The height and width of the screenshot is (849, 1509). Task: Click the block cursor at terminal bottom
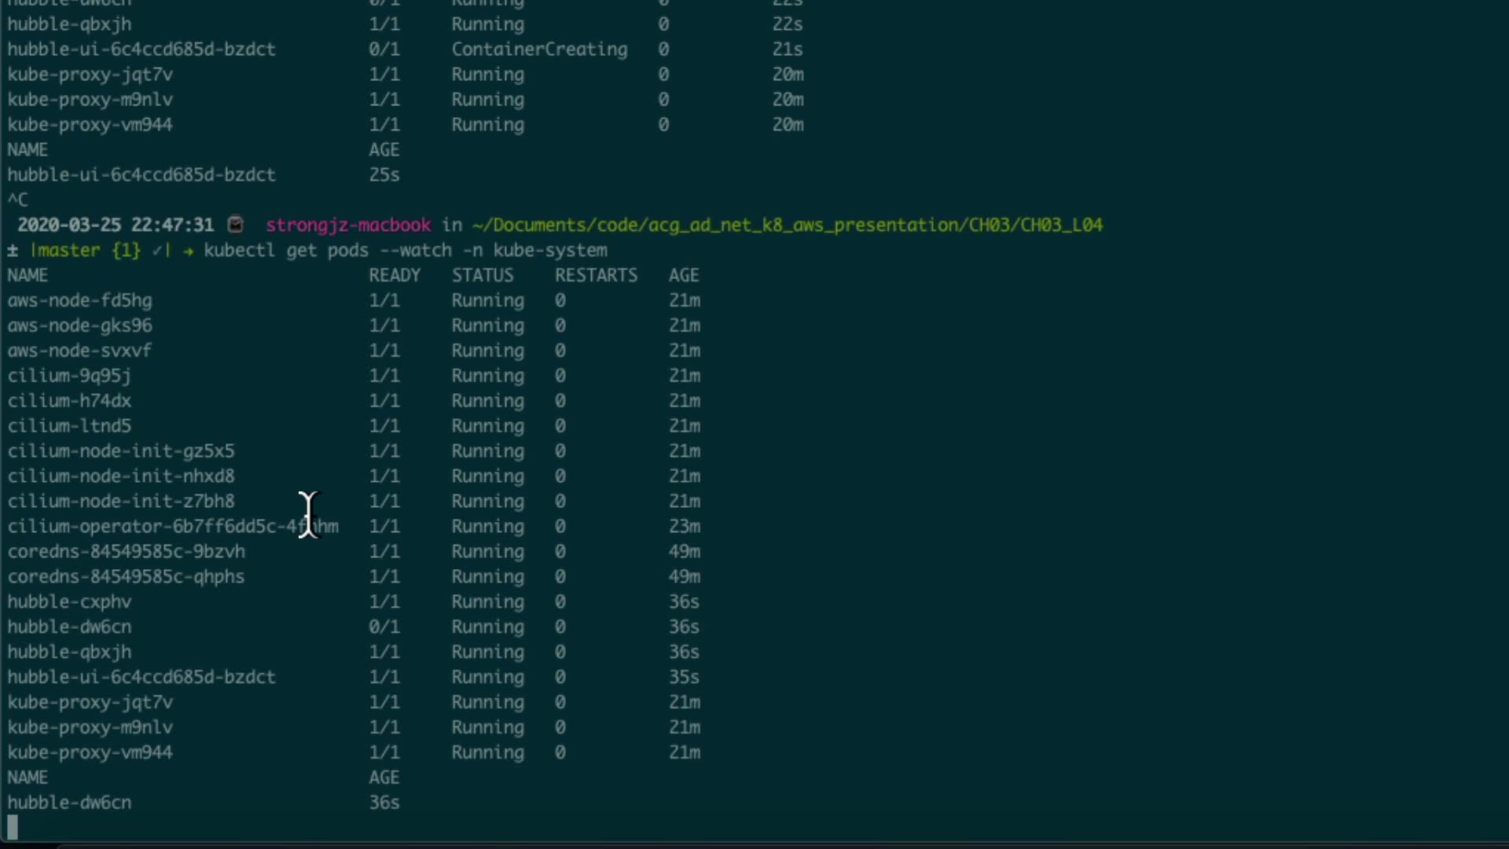pos(12,827)
